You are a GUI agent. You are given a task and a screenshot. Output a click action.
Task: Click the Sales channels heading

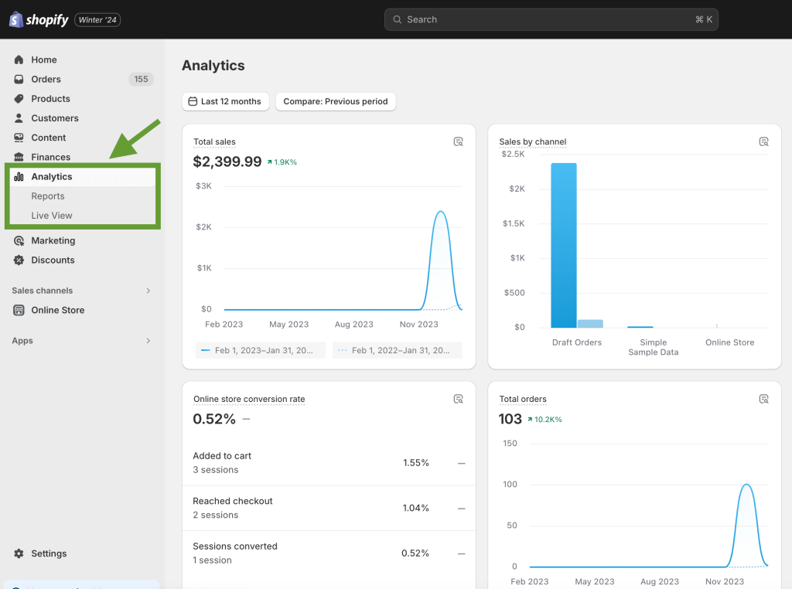(43, 291)
